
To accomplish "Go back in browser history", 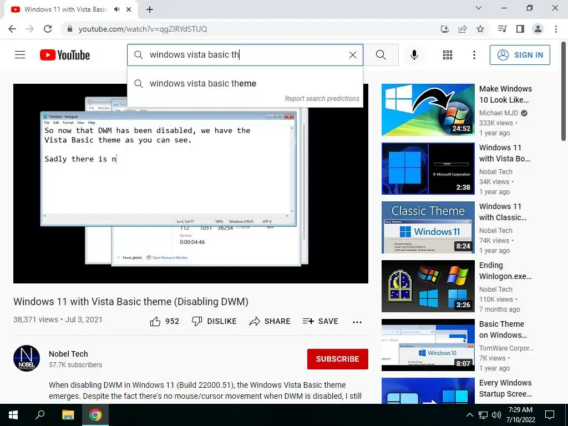I will tap(12, 29).
